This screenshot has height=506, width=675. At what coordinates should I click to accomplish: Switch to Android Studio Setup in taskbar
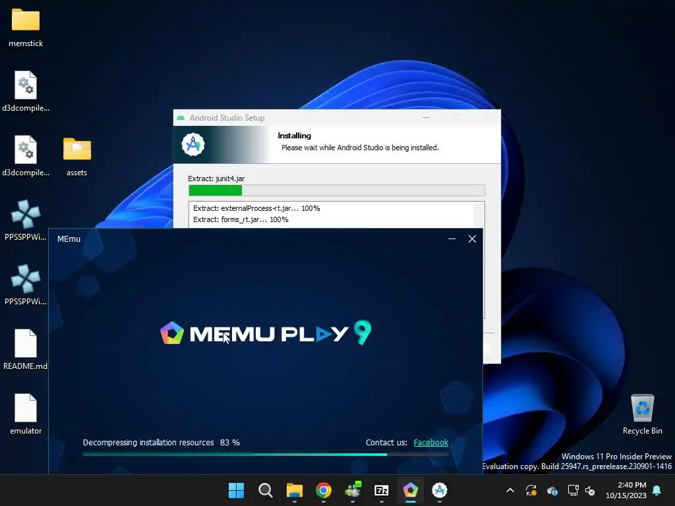(x=440, y=490)
